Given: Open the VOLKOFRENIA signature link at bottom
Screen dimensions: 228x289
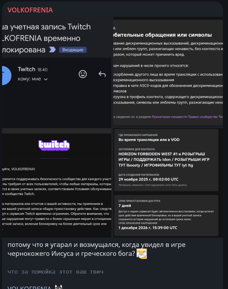Looking at the screenshot, I should coord(29,287).
